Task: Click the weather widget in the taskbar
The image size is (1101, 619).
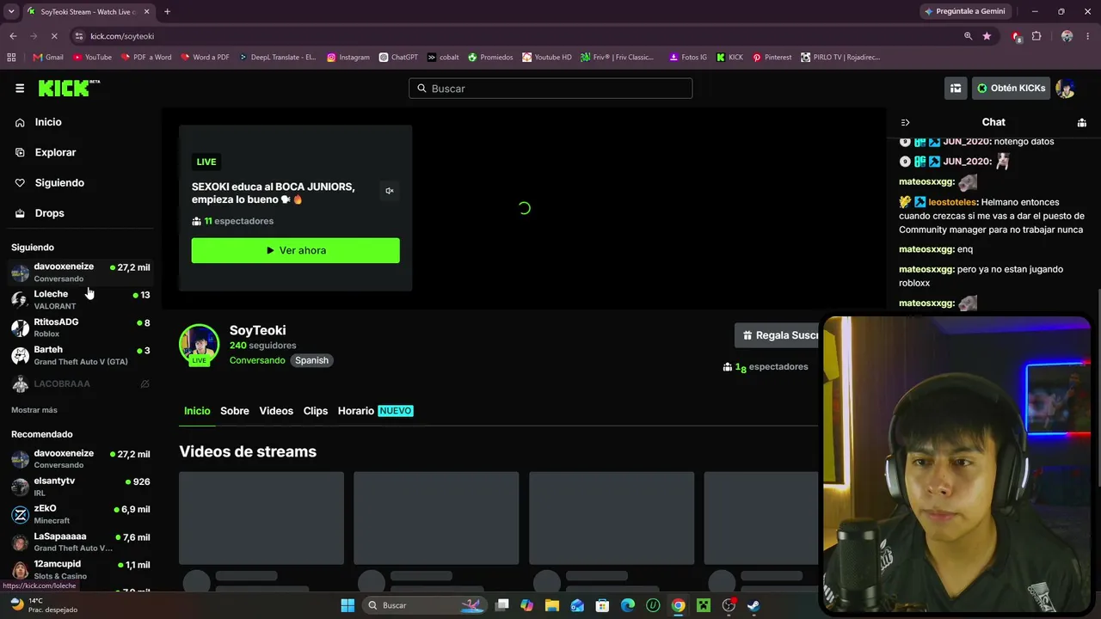Action: tap(43, 605)
